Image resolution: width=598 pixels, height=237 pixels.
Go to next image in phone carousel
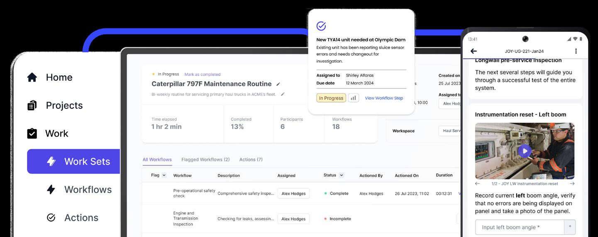[572, 184]
